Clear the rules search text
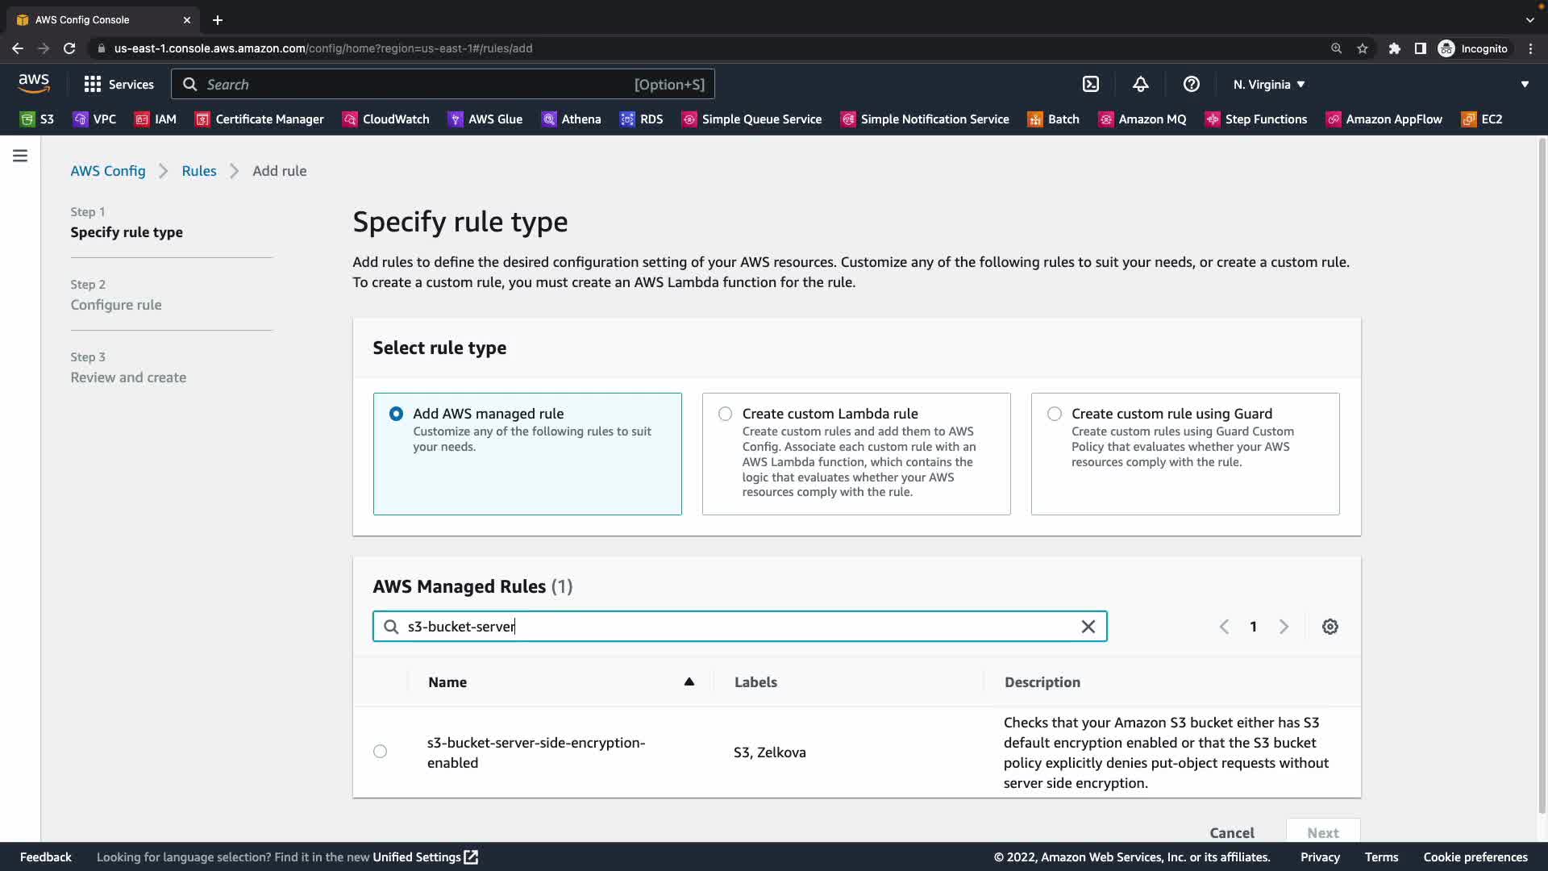 (1088, 627)
